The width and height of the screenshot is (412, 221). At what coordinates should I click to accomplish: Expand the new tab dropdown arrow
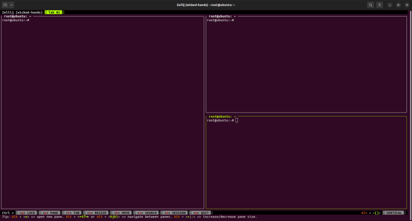12,5
